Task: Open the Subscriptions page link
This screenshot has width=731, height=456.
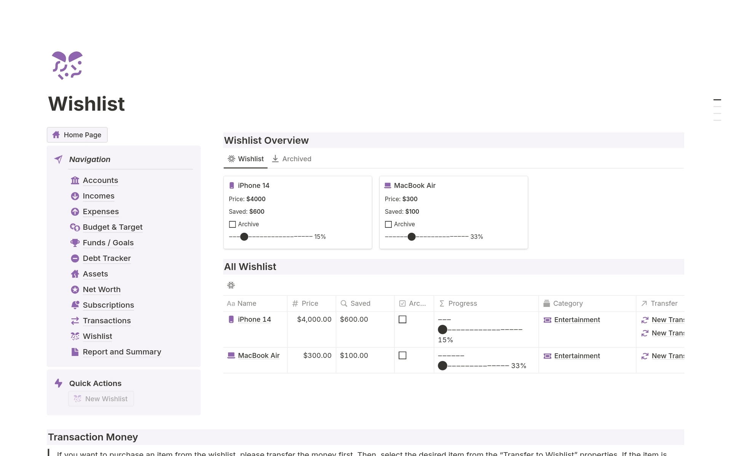Action: (109, 305)
